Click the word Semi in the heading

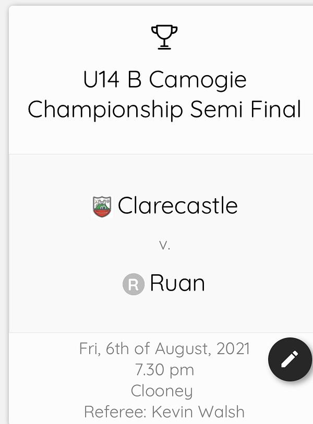(x=216, y=108)
